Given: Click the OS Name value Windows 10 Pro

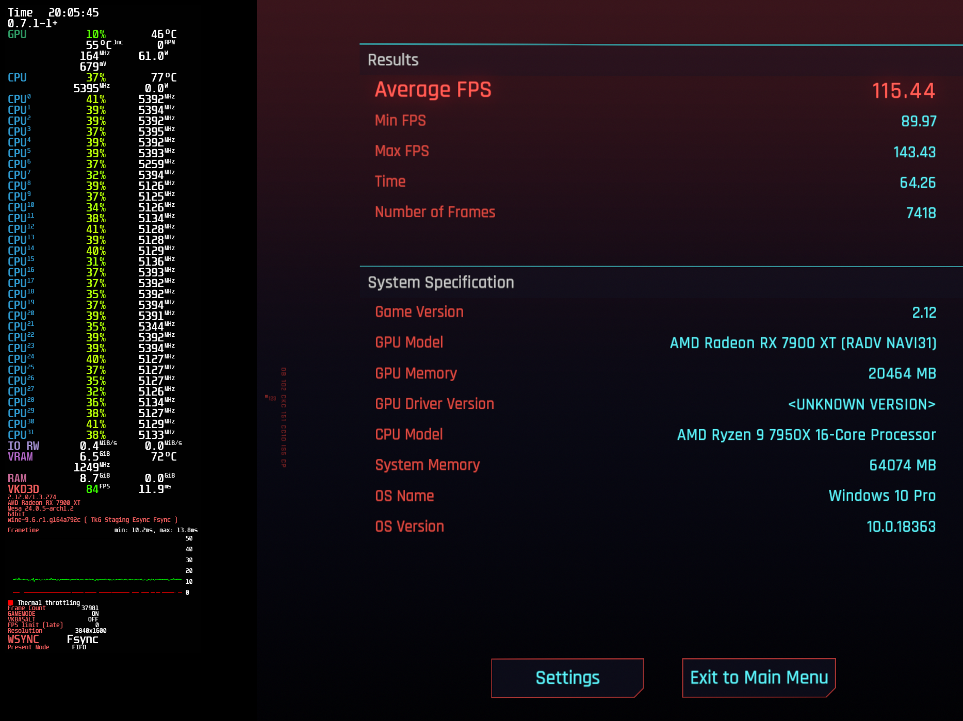Looking at the screenshot, I should point(882,496).
